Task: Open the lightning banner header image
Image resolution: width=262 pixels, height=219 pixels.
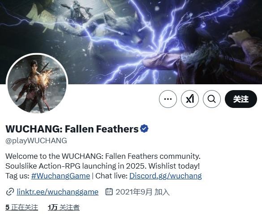Action: pyautogui.click(x=131, y=42)
